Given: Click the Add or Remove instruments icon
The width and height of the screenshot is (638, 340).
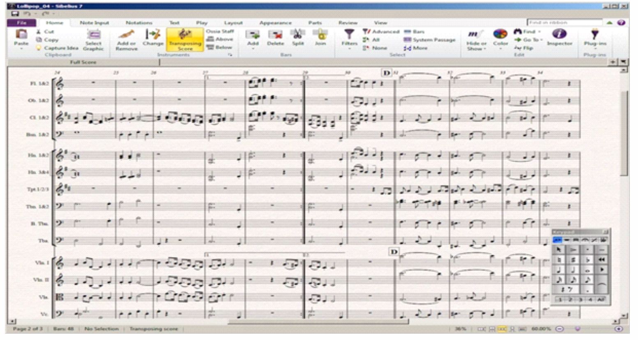Looking at the screenshot, I should click(126, 40).
